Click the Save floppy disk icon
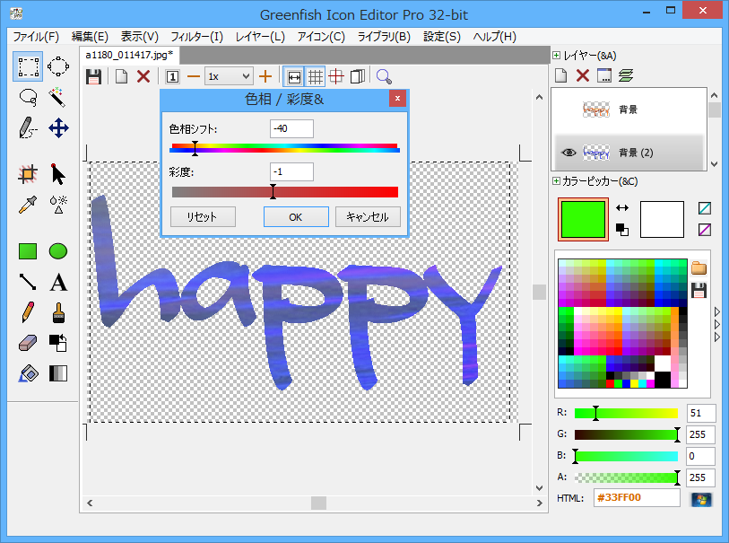The width and height of the screenshot is (729, 543). pos(93,76)
